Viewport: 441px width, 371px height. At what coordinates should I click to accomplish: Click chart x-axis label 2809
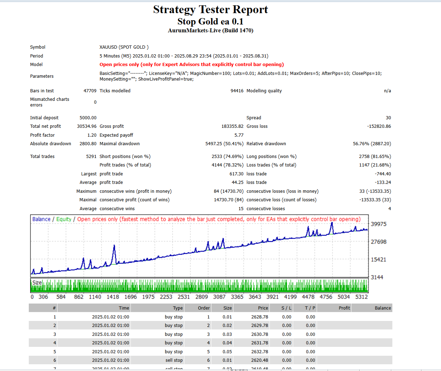click(201, 297)
